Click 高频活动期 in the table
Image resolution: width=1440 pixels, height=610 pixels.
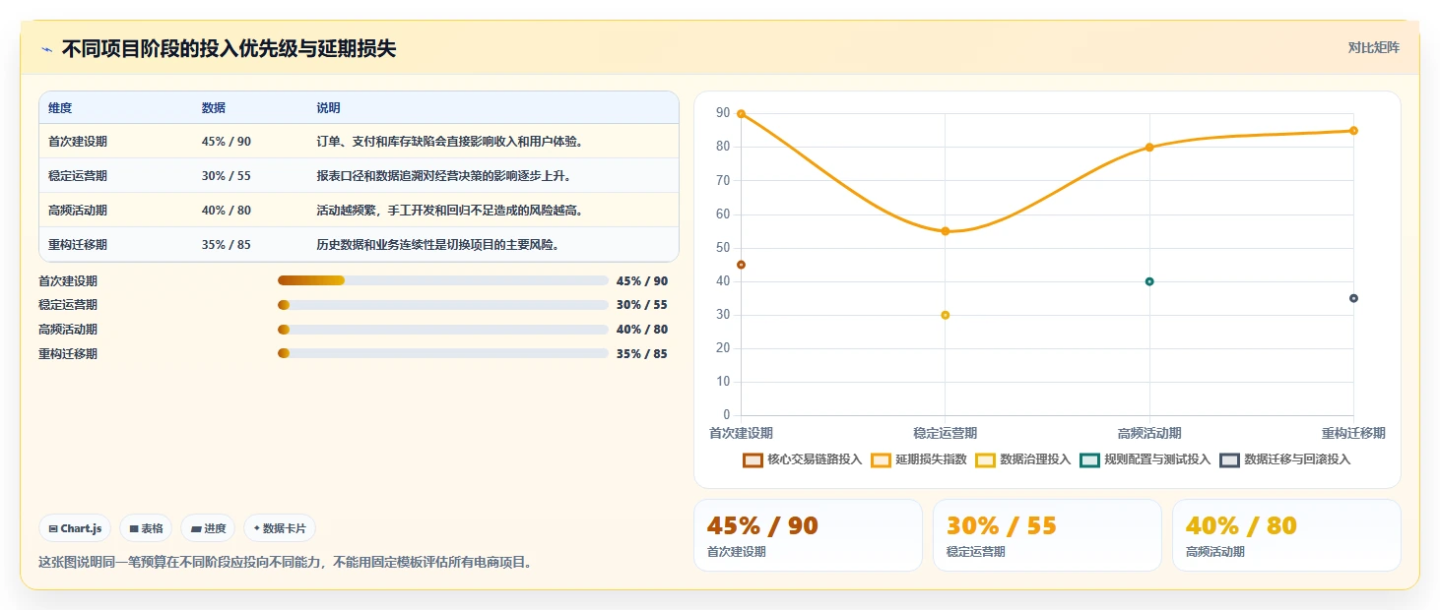pyautogui.click(x=78, y=211)
